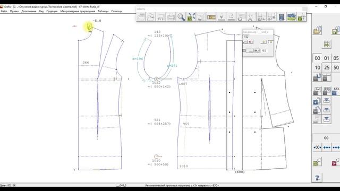The height and width of the screenshot is (191, 340).
Task: Click the icon right of single down-arrow
Action: 231,16
